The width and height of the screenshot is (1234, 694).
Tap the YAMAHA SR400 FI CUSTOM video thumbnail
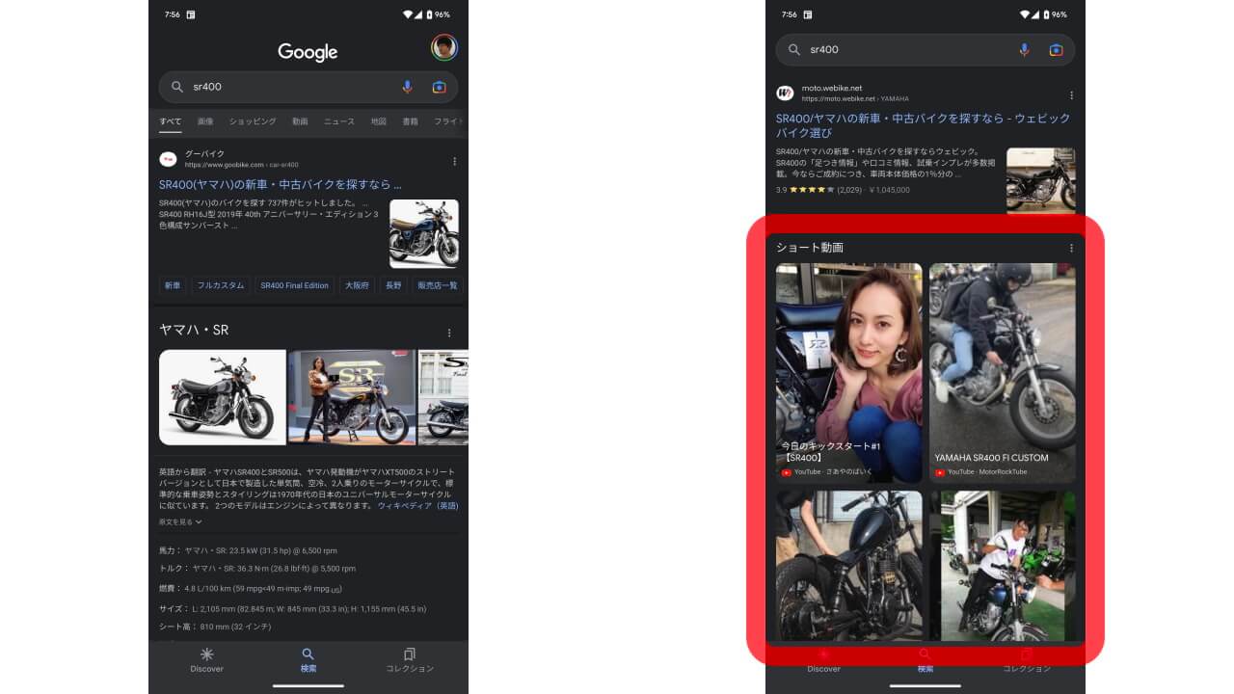point(1003,366)
